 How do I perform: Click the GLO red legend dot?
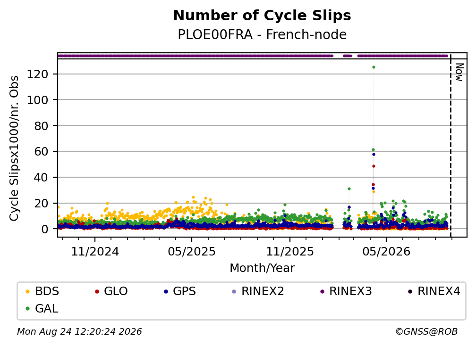[97, 291]
